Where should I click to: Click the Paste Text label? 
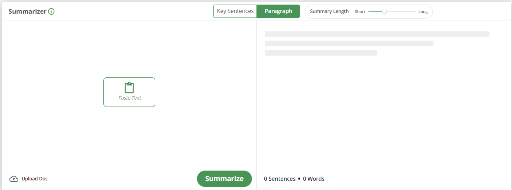coord(129,98)
